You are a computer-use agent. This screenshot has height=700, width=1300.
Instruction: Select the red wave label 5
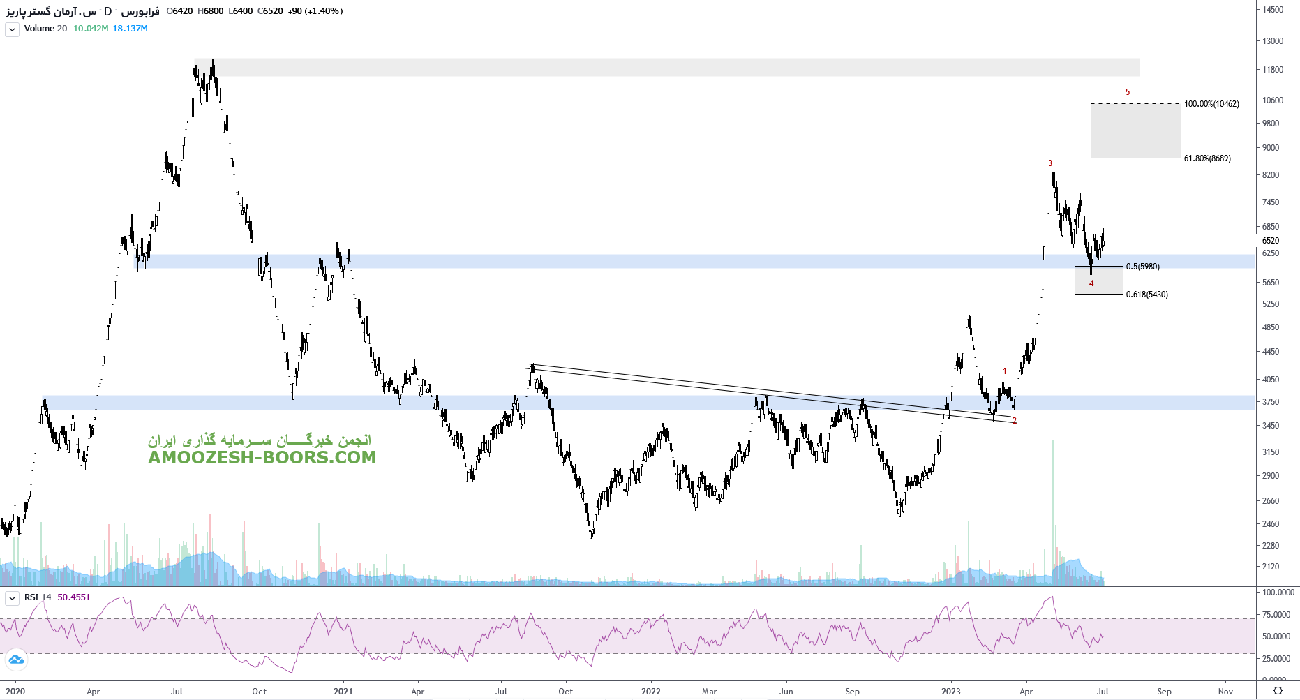tap(1128, 92)
